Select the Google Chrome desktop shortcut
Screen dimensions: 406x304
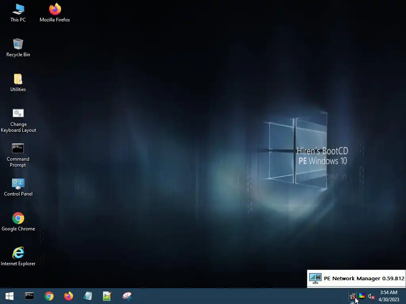[18, 222]
